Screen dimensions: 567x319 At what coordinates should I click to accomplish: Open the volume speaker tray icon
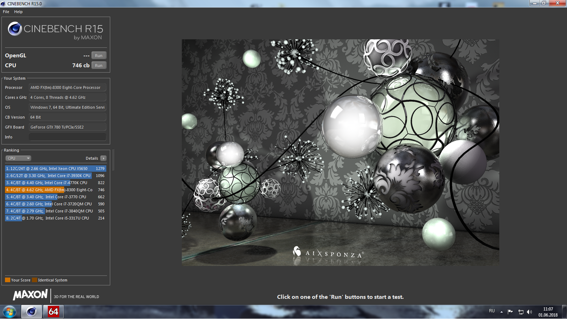coord(529,312)
